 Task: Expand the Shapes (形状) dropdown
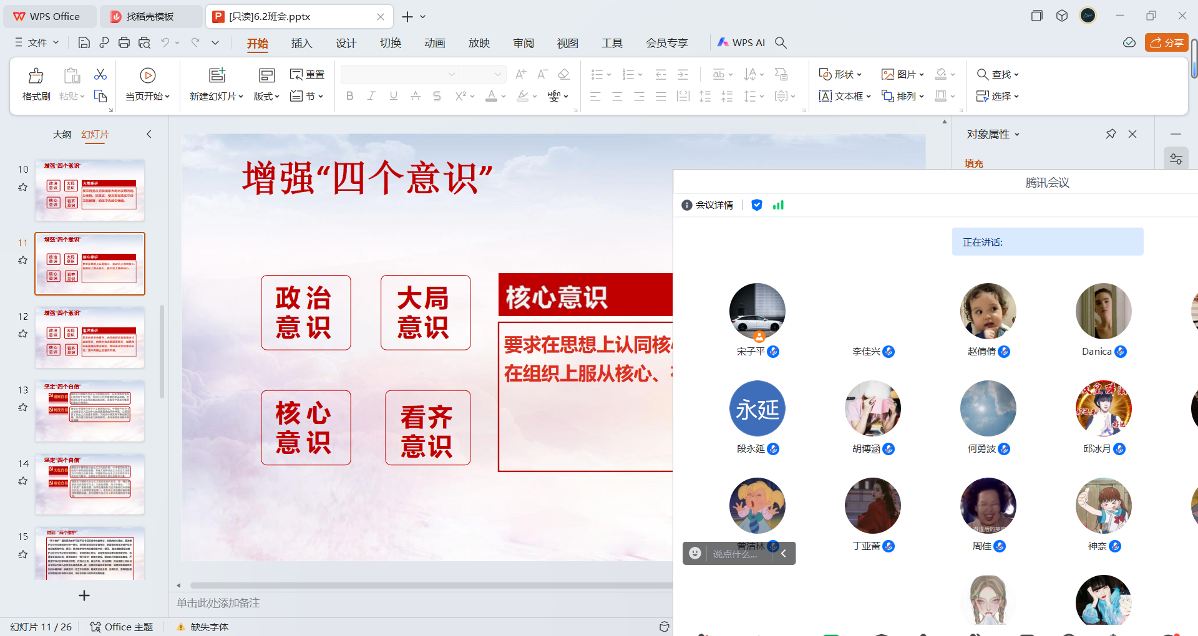[840, 74]
